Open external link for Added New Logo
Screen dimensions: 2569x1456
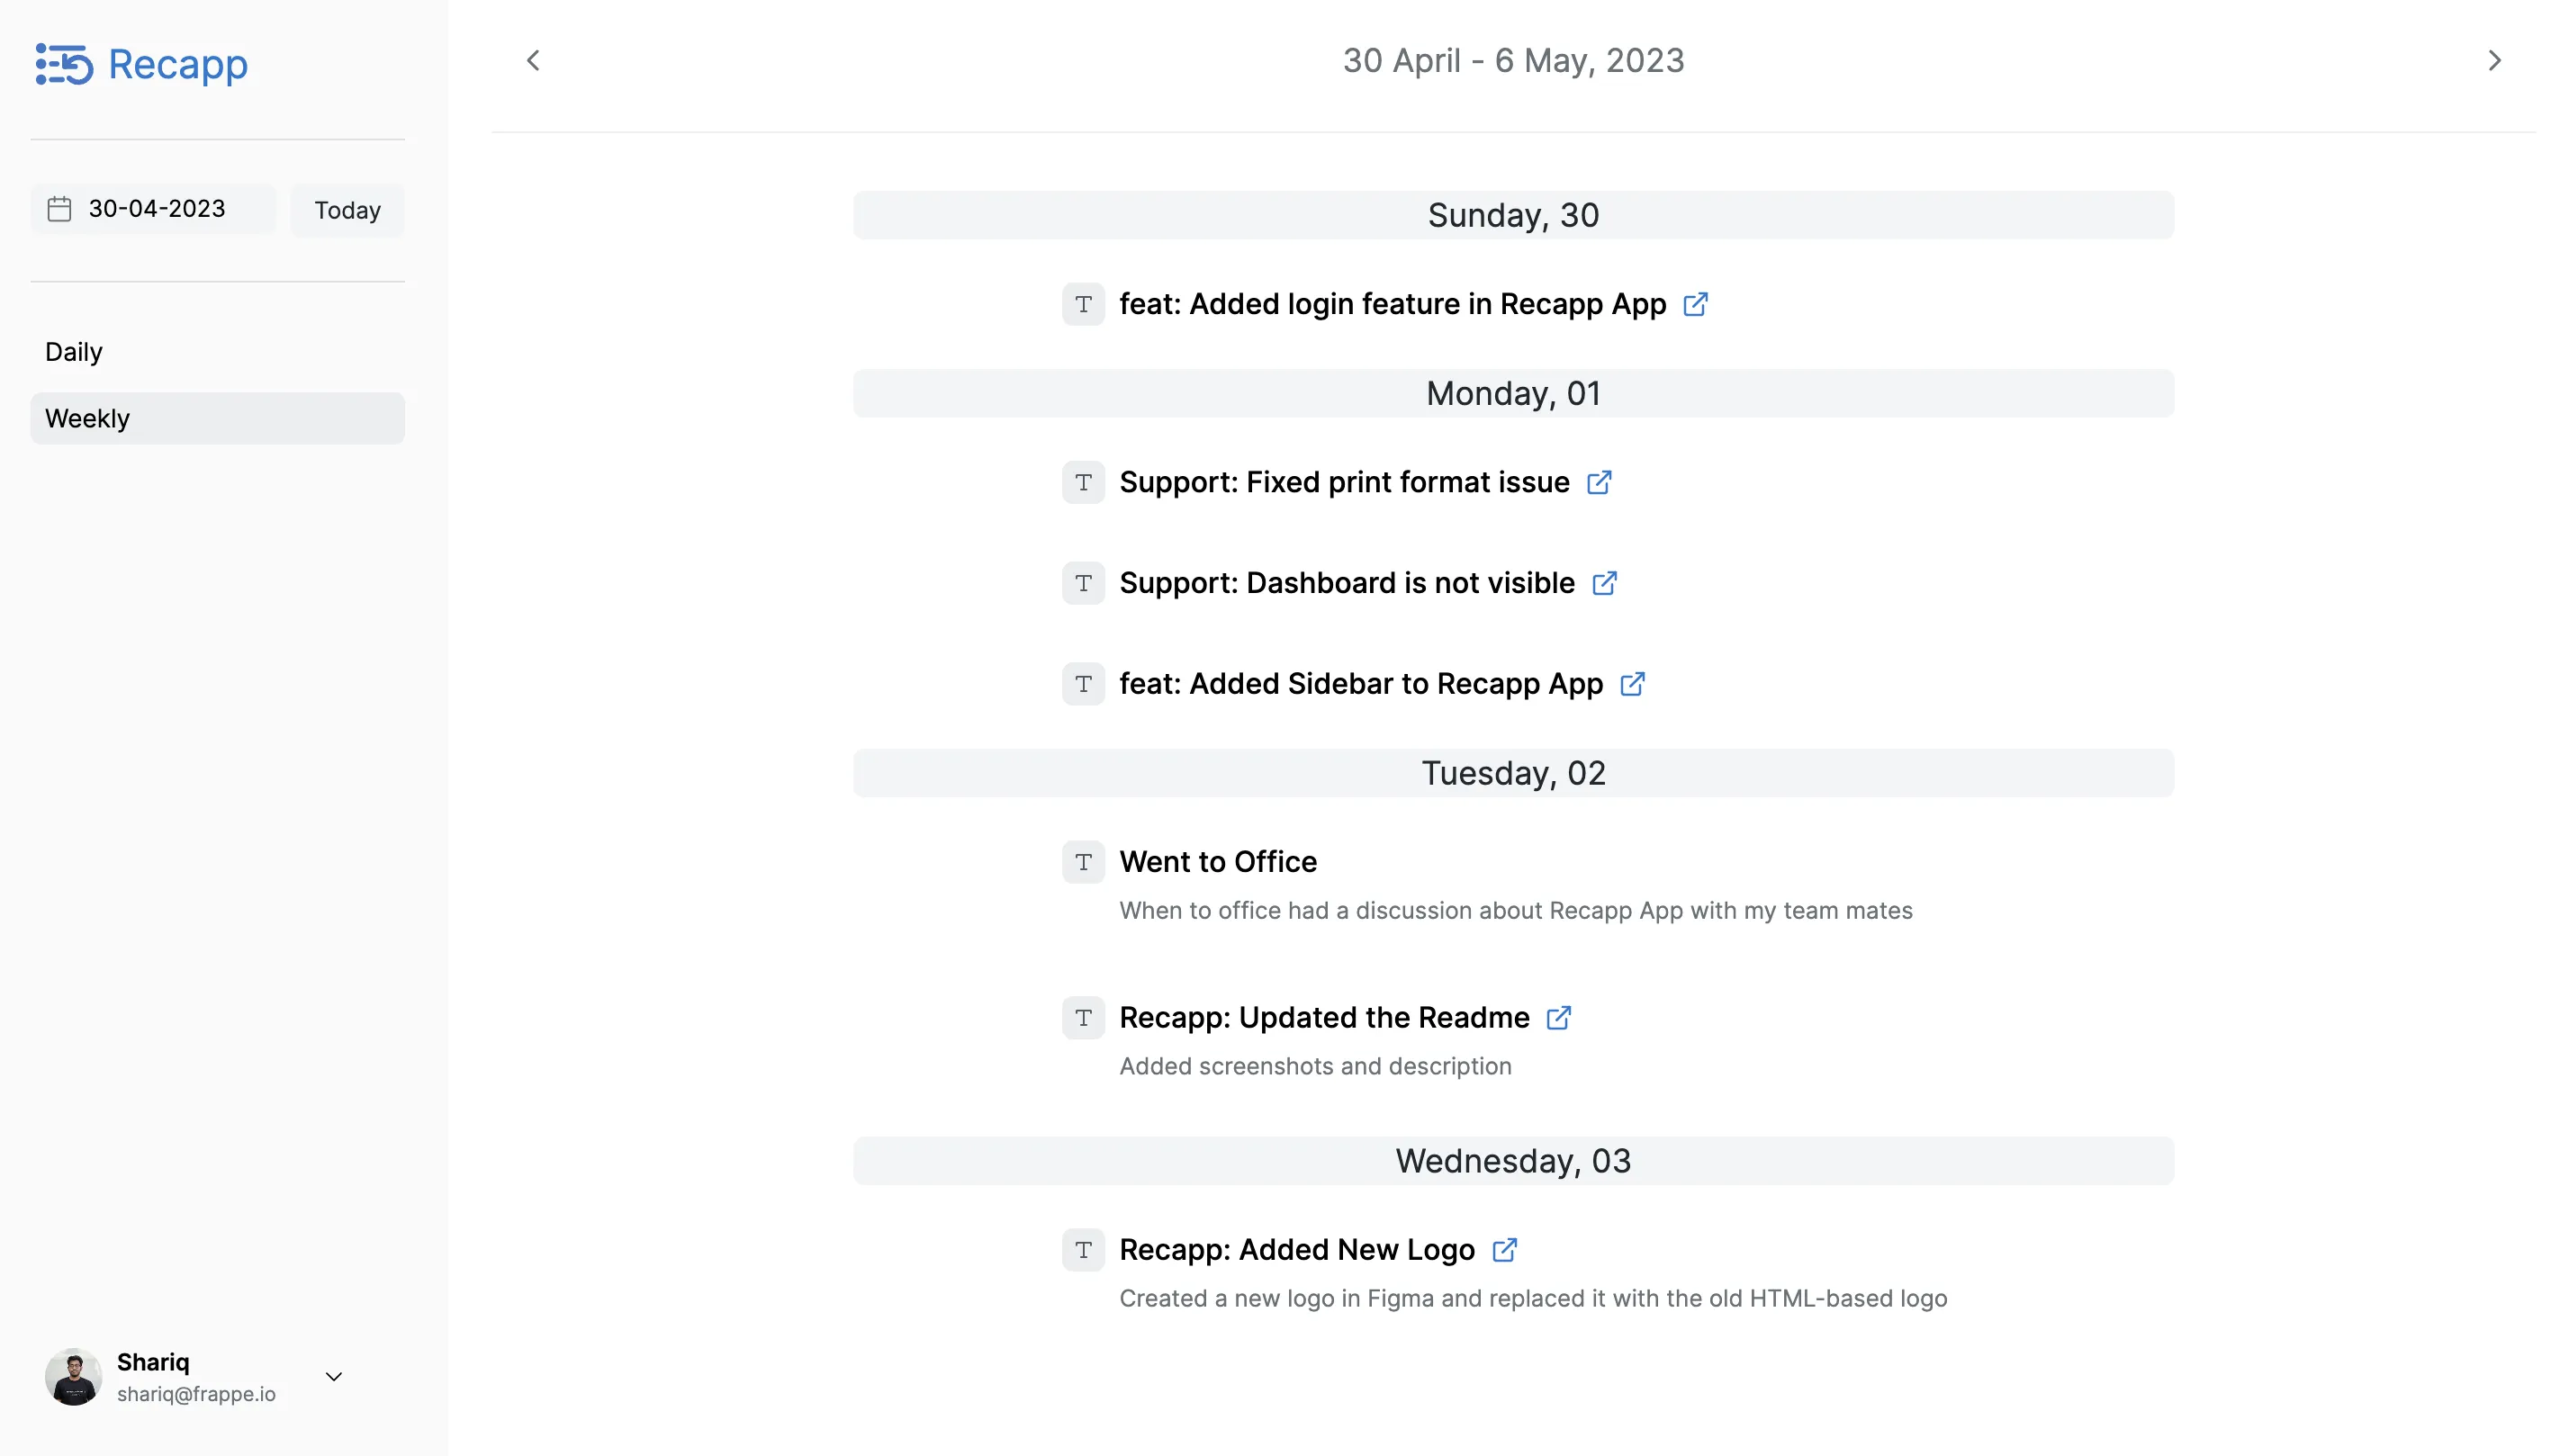[1504, 1250]
